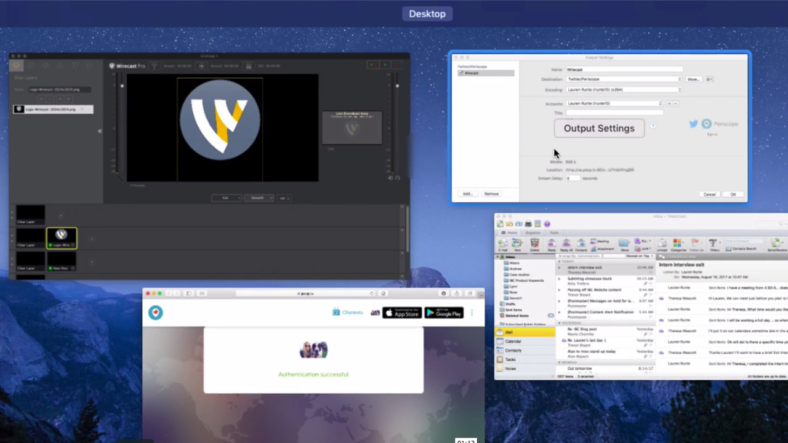788x443 pixels.
Task: Click Cancel in Output Settings
Action: (710, 194)
